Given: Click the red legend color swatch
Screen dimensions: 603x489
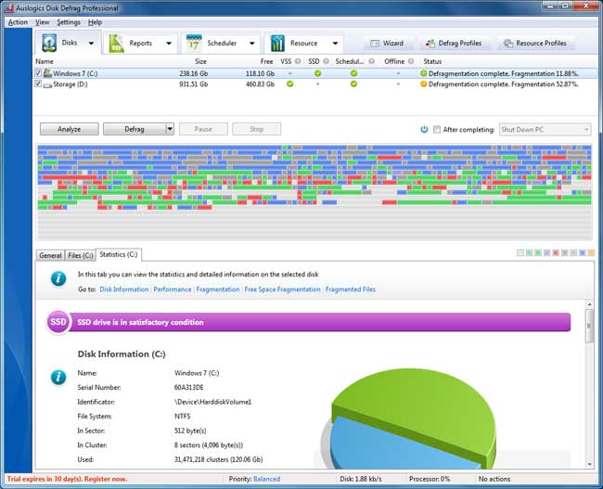Looking at the screenshot, I should 556,252.
